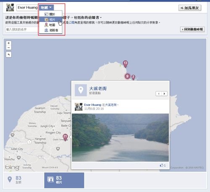Open the river landscape photo in popup

click(x=120, y=137)
